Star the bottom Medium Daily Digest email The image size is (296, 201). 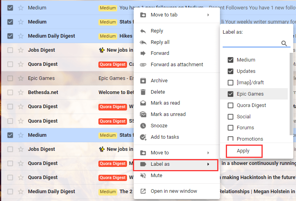[x=20, y=191]
